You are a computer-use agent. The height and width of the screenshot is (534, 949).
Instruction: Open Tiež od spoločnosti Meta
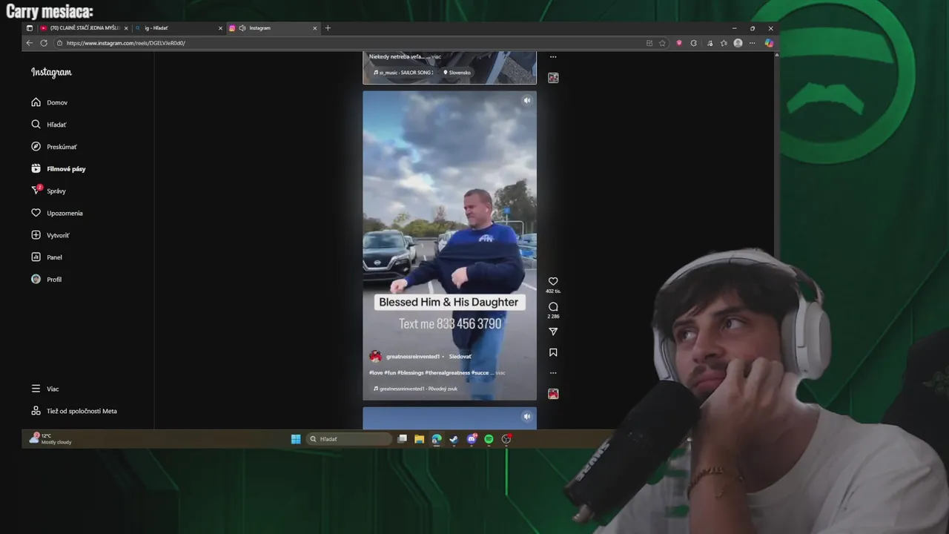click(74, 411)
